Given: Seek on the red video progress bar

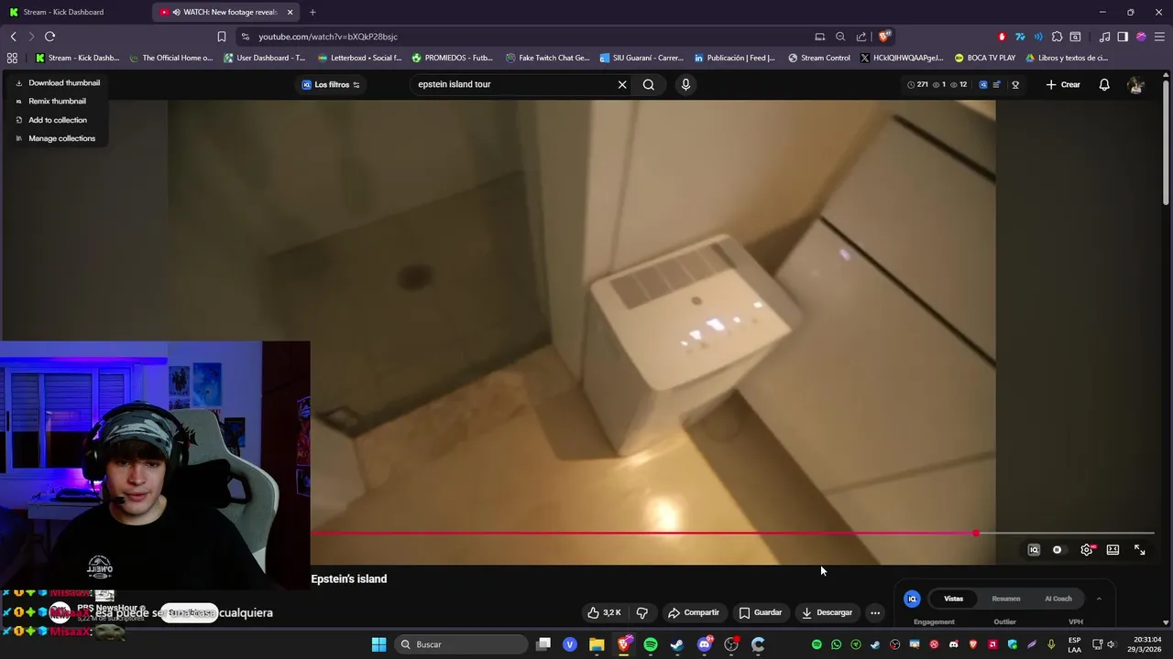Looking at the screenshot, I should pos(641,533).
